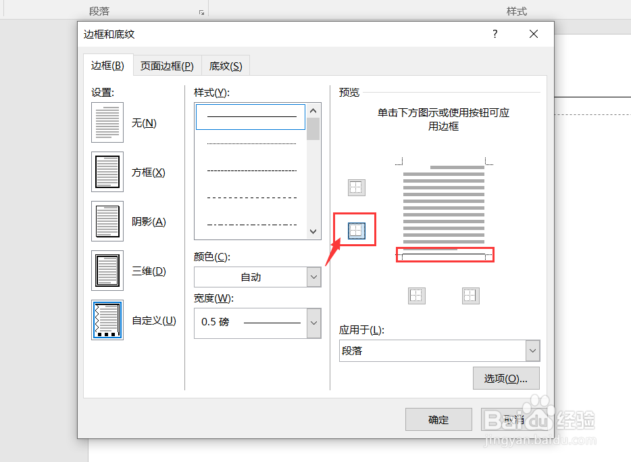Select the short-dash line style
Image resolution: width=631 pixels, height=462 pixels.
[x=251, y=170]
